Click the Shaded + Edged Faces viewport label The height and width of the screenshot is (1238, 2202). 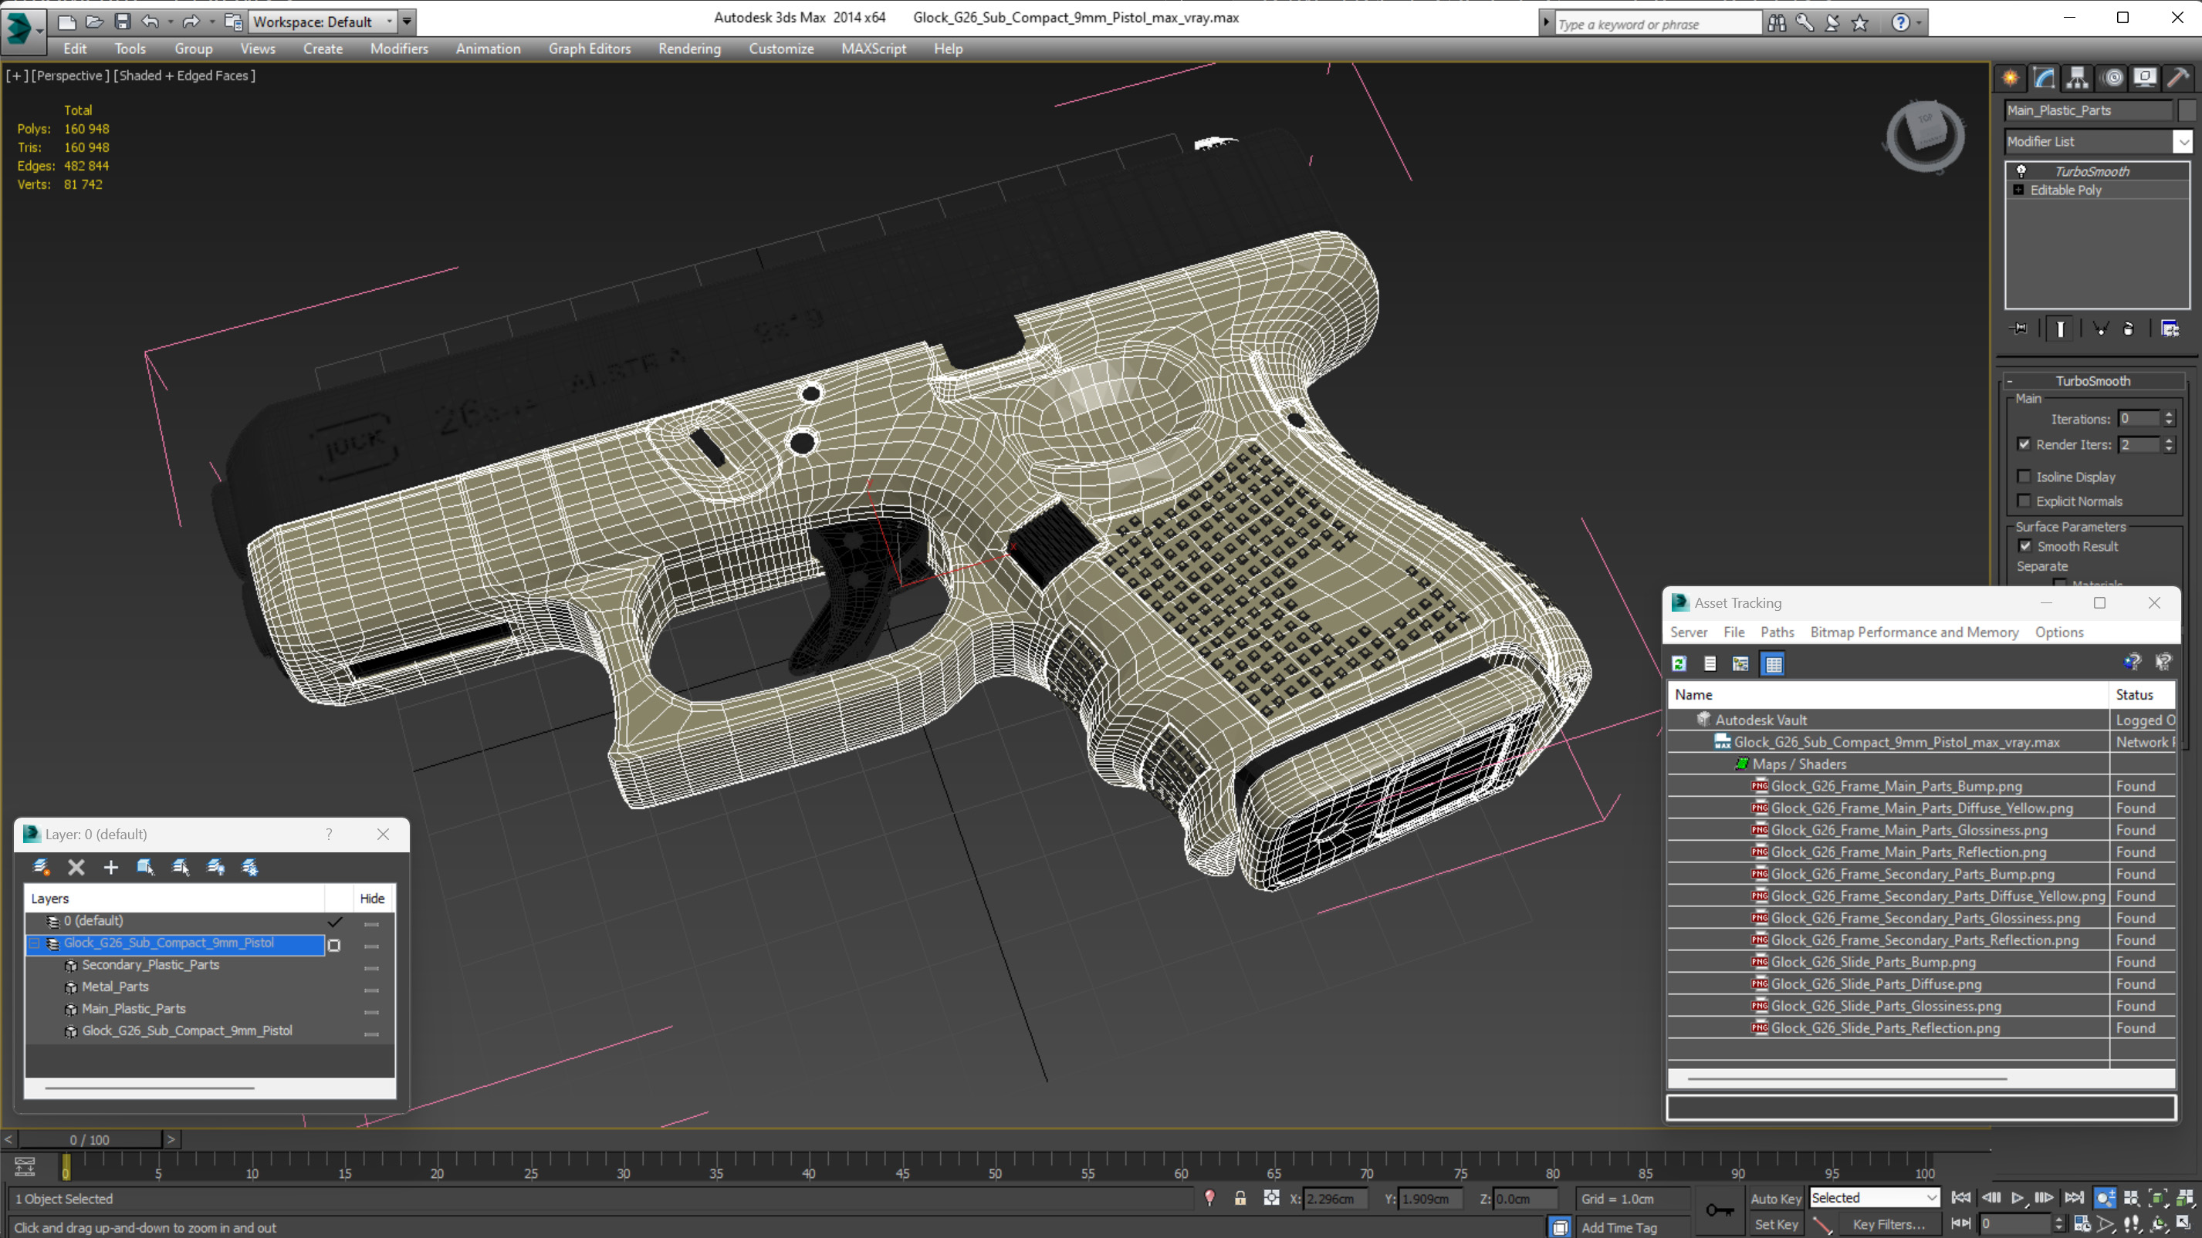tap(184, 75)
